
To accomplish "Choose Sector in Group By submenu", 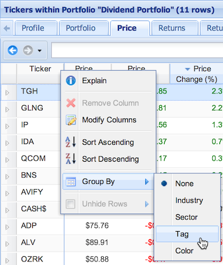I will 187,217.
